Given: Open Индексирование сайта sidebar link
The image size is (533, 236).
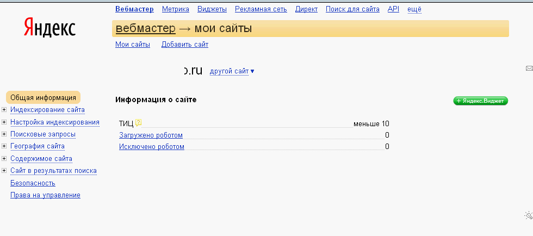Looking at the screenshot, I should click(x=48, y=110).
